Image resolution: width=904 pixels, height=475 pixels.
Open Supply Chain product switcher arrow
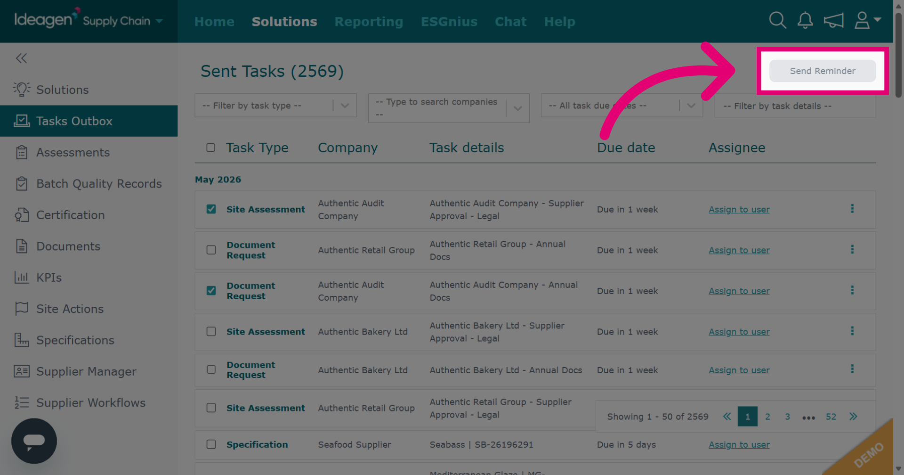(159, 21)
